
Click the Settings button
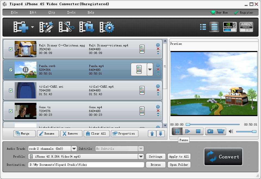[x=156, y=156]
